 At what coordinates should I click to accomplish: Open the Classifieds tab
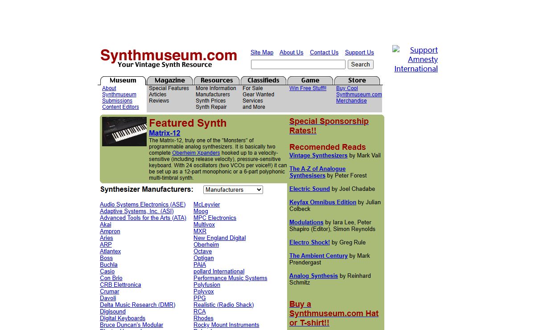tap(263, 81)
